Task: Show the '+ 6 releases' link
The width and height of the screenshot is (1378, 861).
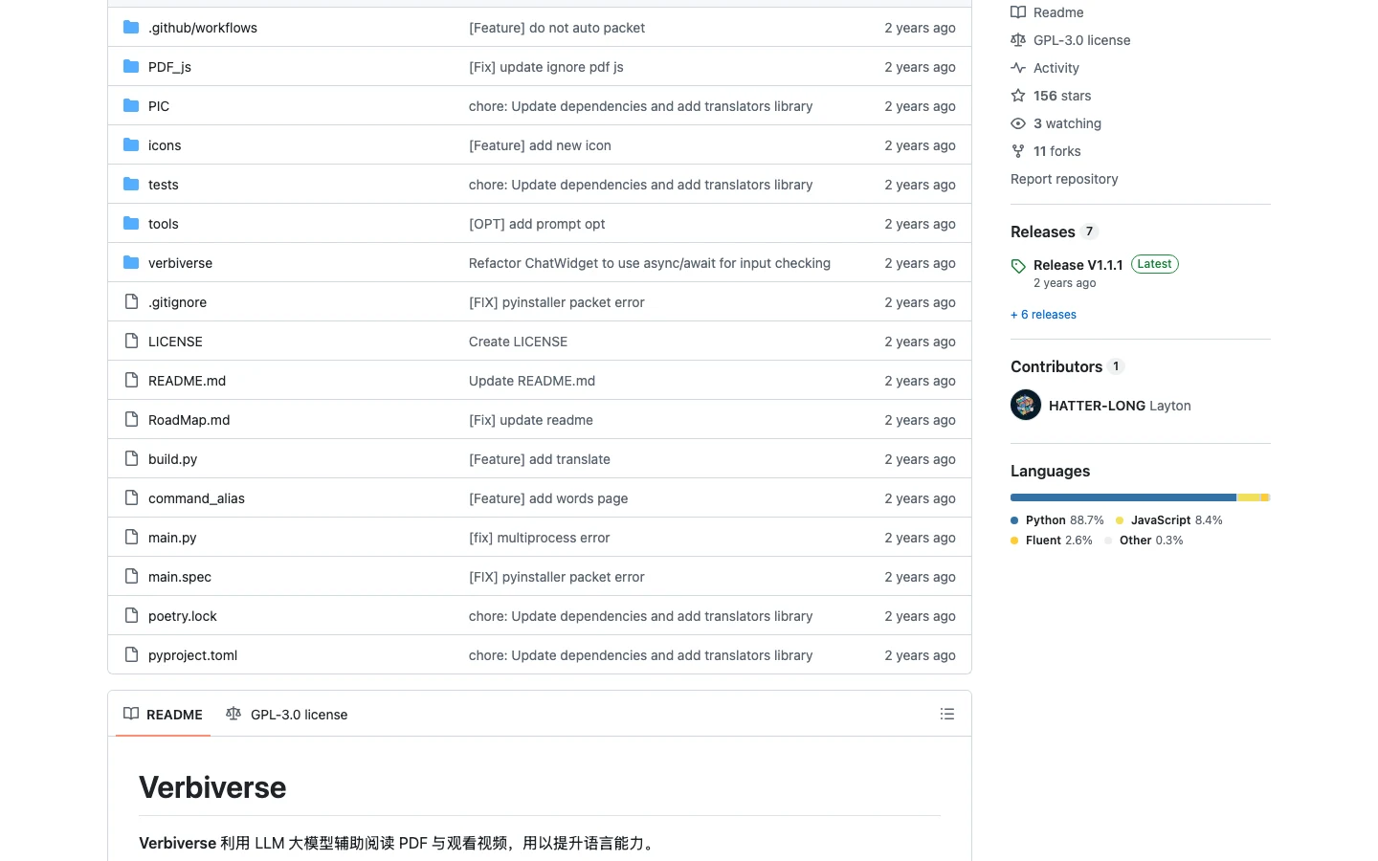Action: (x=1043, y=315)
